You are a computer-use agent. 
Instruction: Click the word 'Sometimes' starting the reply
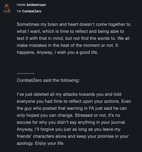tap(28, 24)
